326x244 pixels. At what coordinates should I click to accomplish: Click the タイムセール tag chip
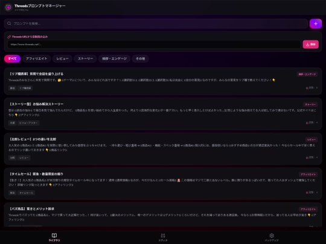(26, 193)
